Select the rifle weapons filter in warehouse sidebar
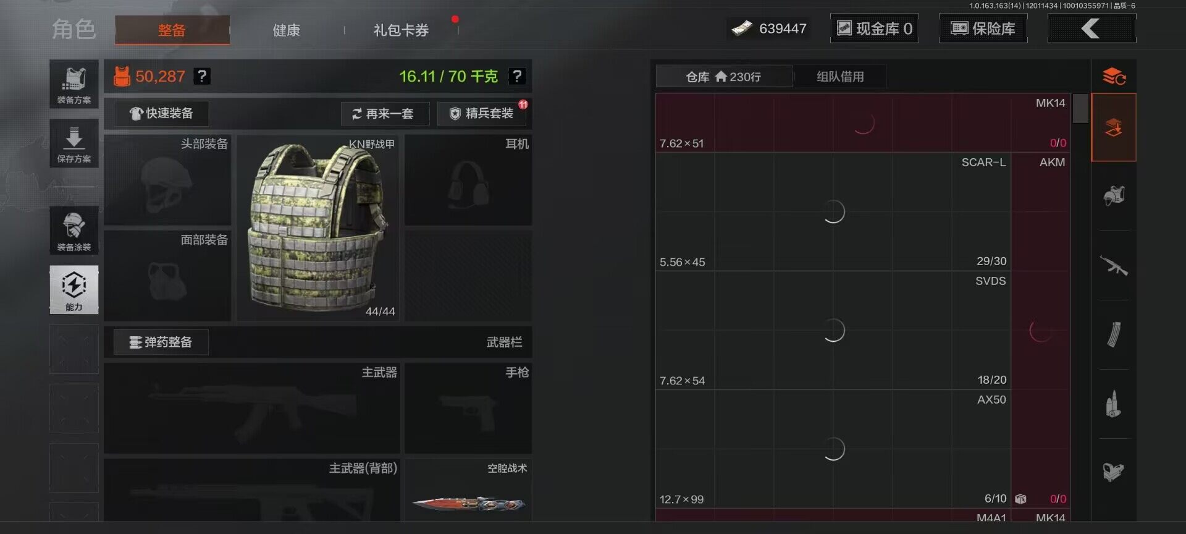 tap(1114, 266)
